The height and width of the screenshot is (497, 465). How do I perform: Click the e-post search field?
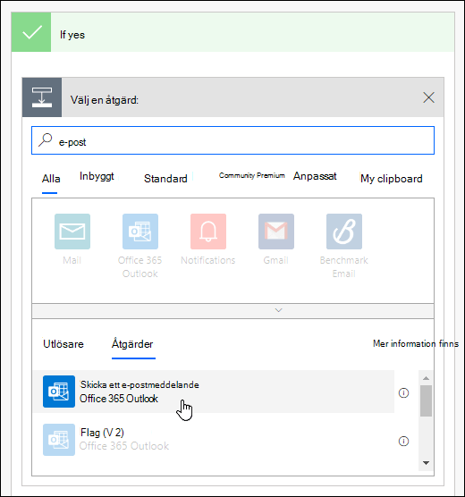click(x=232, y=140)
